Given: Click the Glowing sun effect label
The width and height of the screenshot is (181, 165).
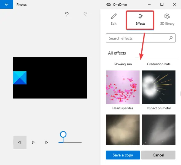Looking at the screenshot, I should 122,64.
